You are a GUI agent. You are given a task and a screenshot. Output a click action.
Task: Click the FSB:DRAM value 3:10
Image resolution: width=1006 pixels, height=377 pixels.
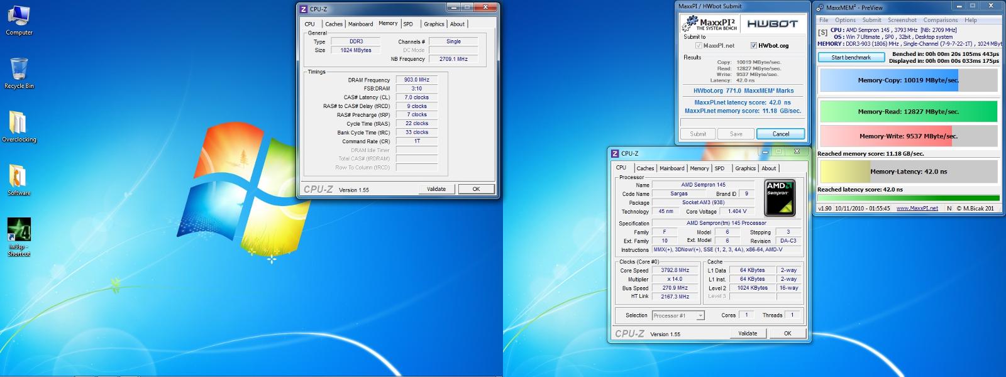coord(416,89)
